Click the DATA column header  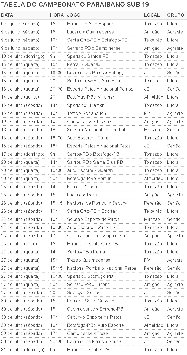[7, 15]
